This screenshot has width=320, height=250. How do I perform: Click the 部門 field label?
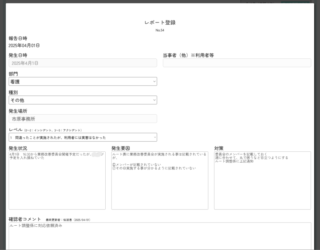coord(13,74)
